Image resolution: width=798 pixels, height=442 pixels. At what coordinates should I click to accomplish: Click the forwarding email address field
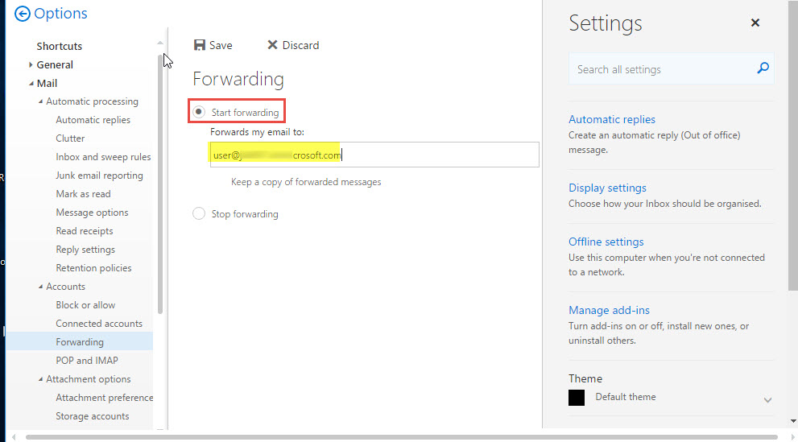coord(374,155)
